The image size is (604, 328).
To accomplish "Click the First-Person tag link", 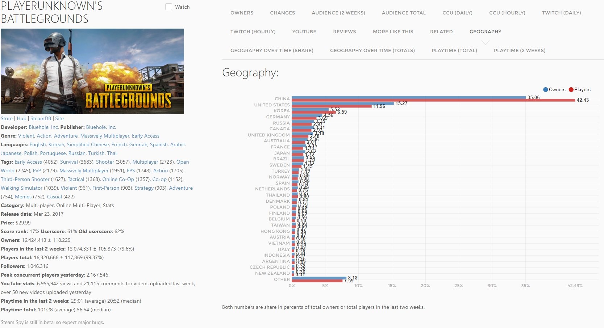I will (x=106, y=188).
